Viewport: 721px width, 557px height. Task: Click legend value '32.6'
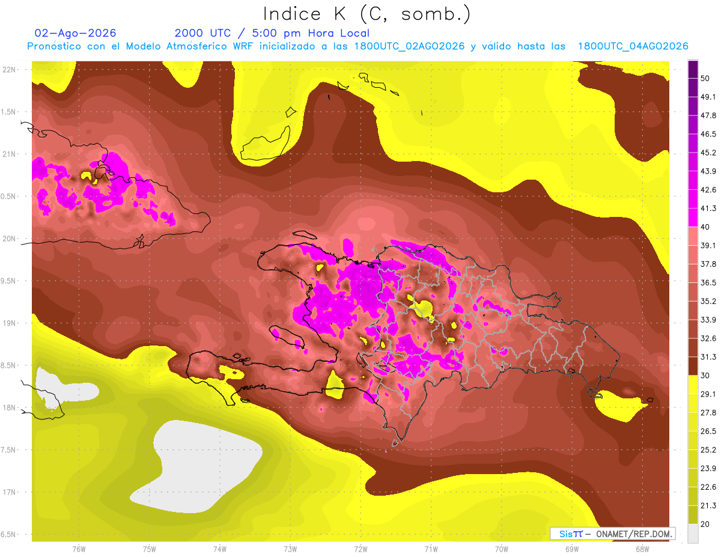pos(710,338)
